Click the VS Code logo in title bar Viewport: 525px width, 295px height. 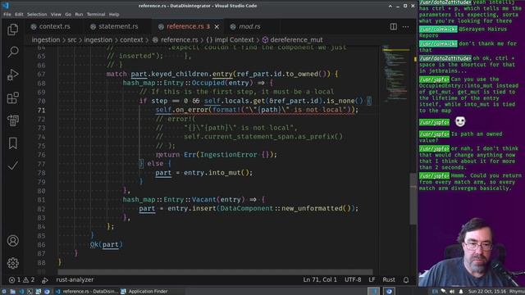6,6
